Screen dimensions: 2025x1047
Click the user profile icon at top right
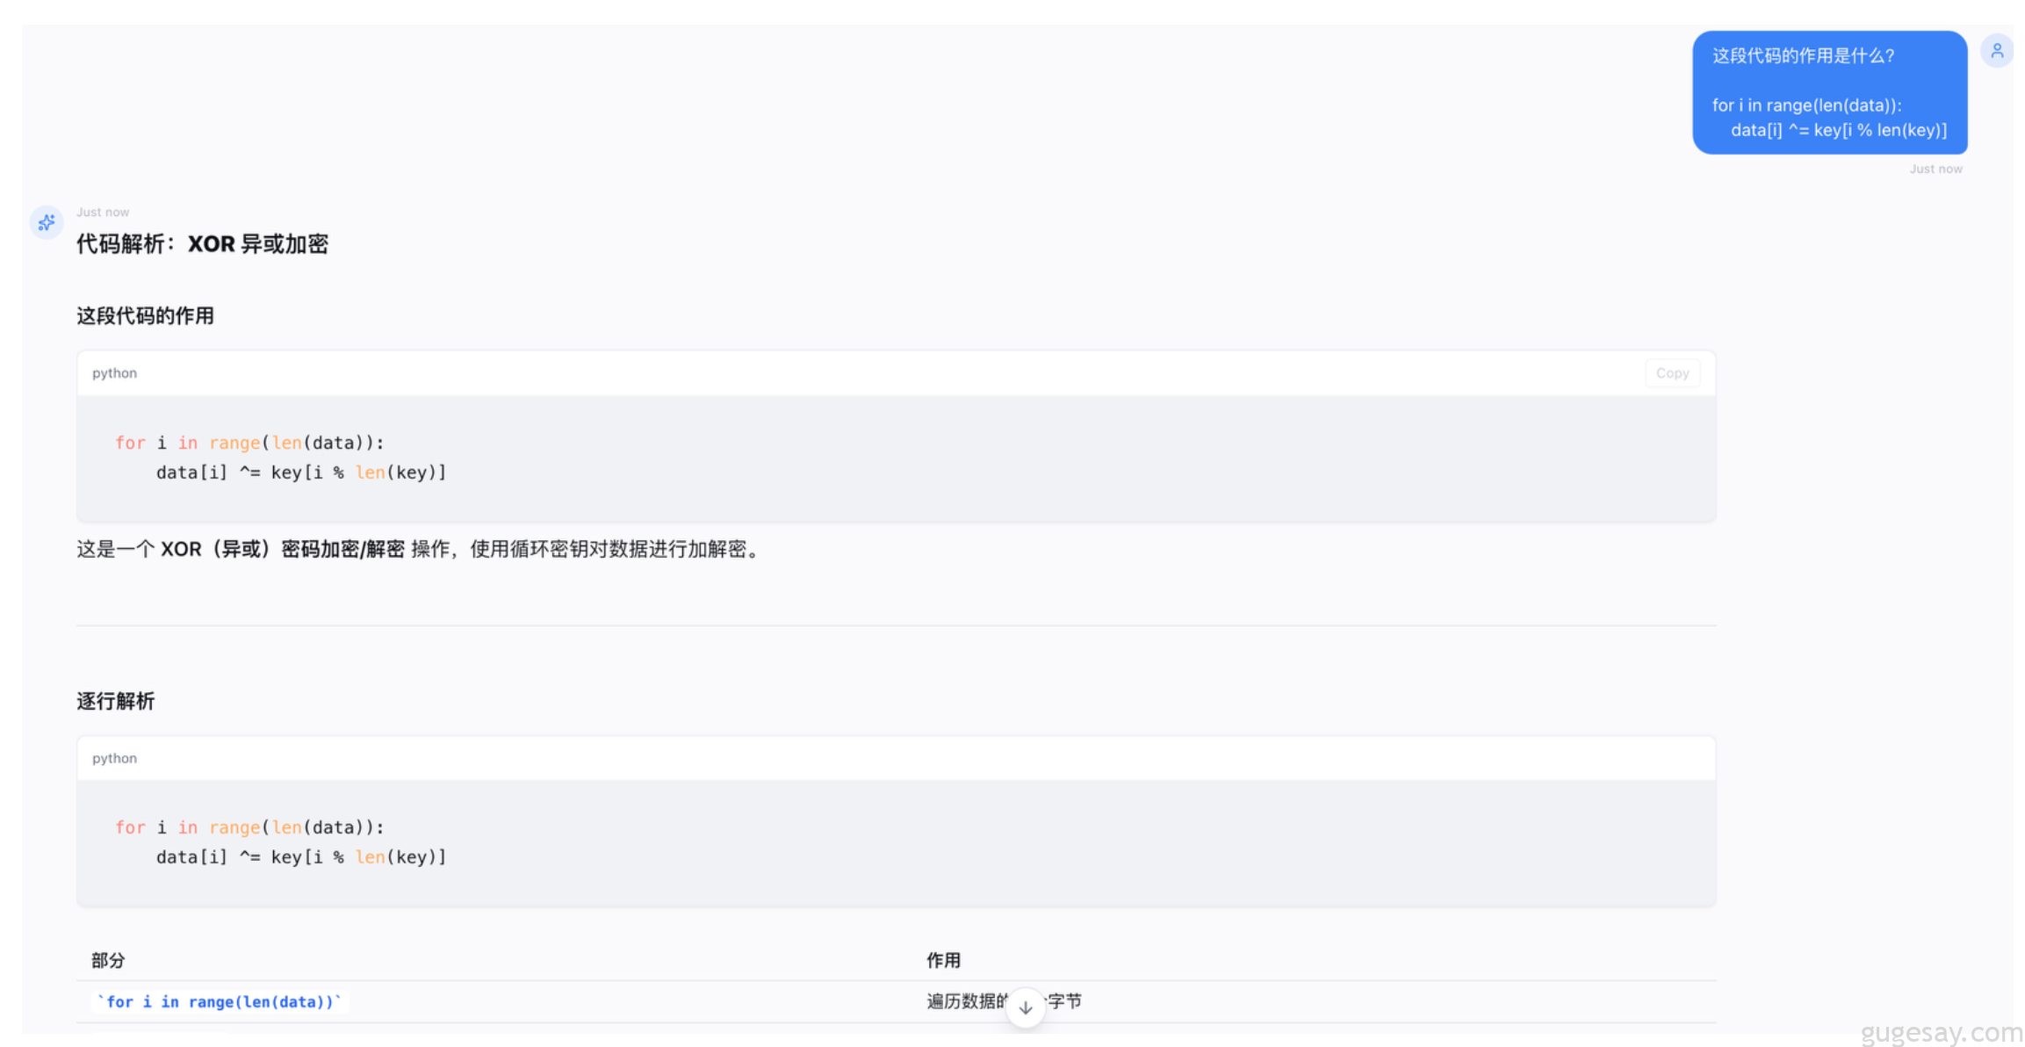click(1997, 51)
